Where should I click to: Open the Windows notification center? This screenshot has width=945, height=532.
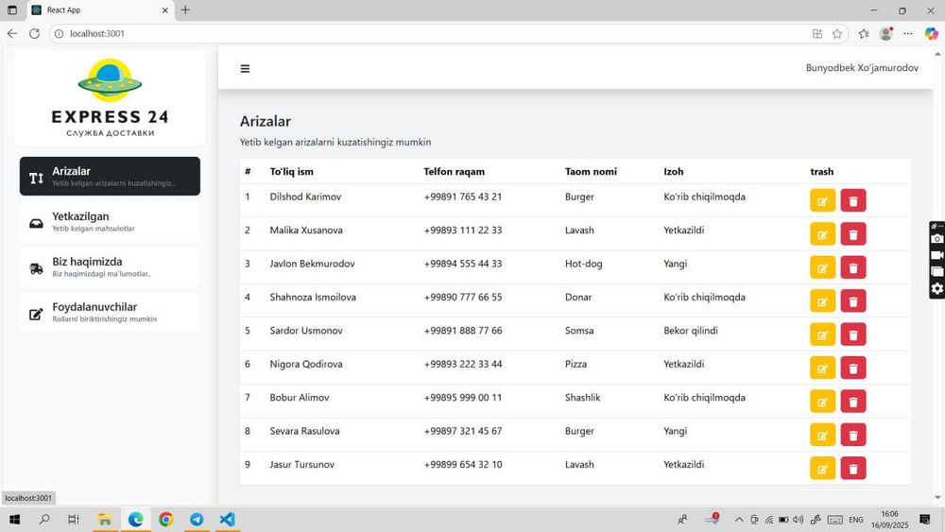click(x=925, y=520)
